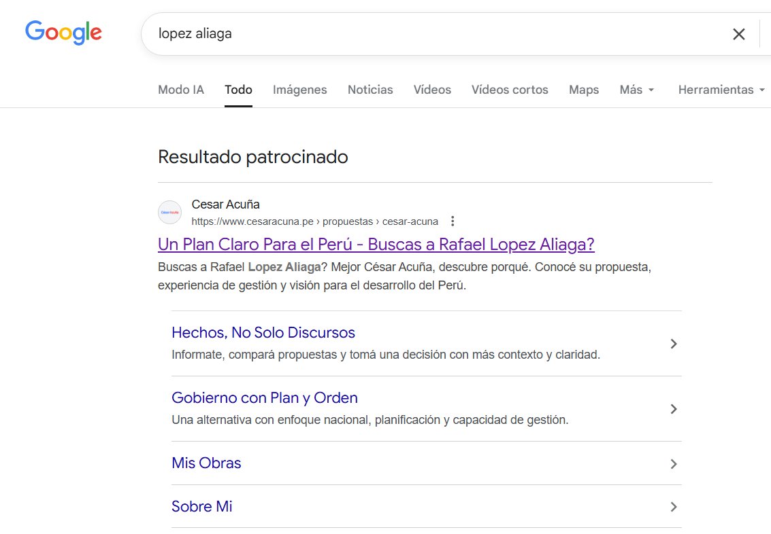Viewport: 771px width, 534px height.
Task: Clear the search query with the X
Action: click(738, 34)
